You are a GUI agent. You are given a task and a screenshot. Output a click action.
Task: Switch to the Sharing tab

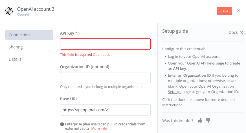coord(16,47)
